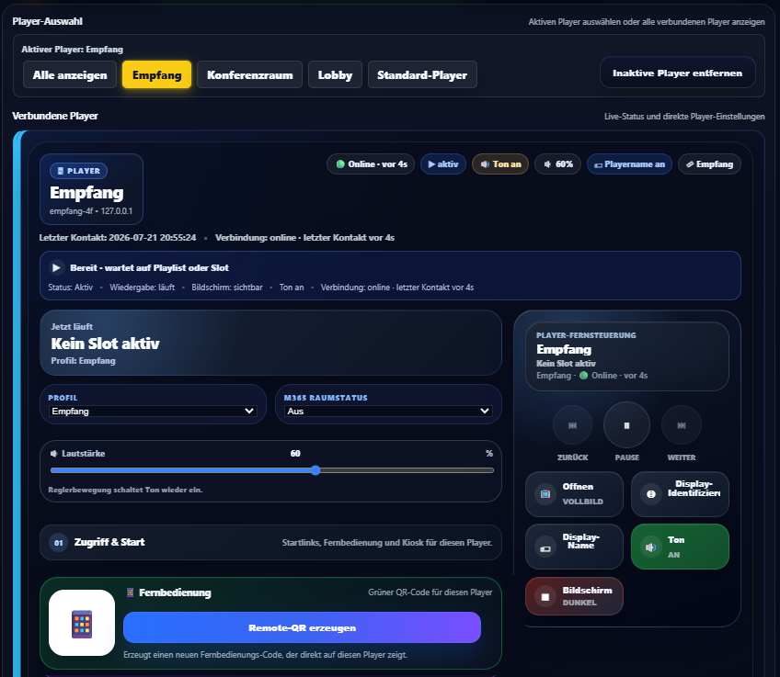
Task: Click the play icon beside Bereit status
Action: [57, 267]
